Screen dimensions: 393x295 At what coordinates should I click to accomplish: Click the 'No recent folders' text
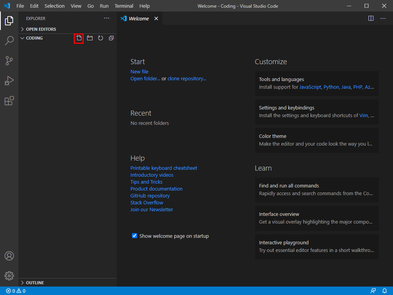[150, 123]
